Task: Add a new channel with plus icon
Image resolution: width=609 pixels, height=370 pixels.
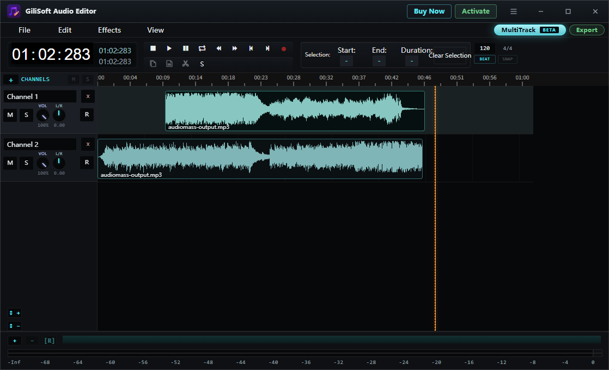Action: [11, 79]
